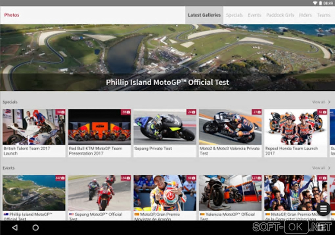
Task: Open the Paddock Girls tab
Action: (280, 15)
